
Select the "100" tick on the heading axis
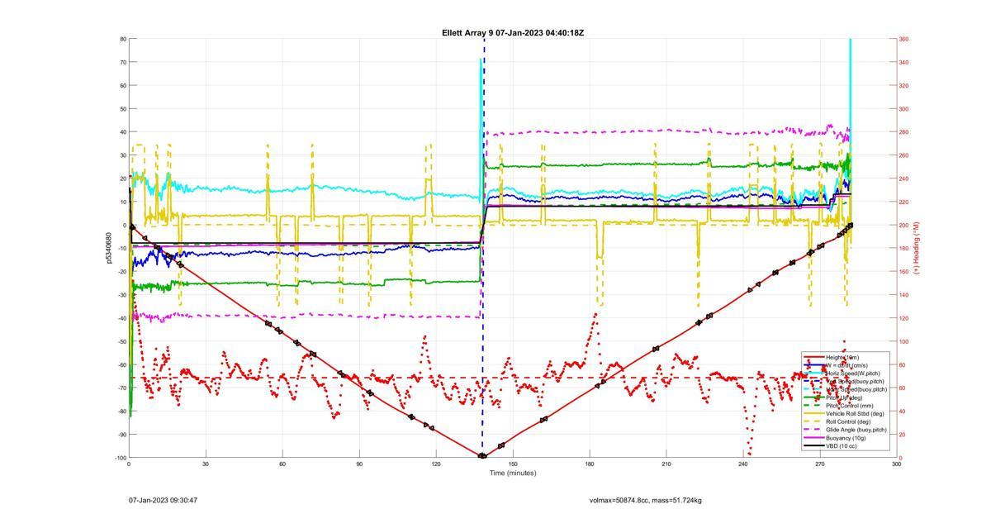[904, 341]
